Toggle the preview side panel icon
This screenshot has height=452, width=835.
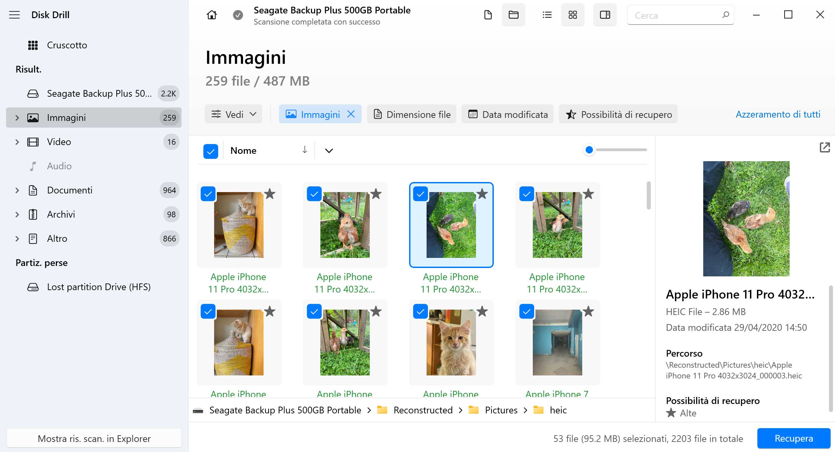pos(605,15)
